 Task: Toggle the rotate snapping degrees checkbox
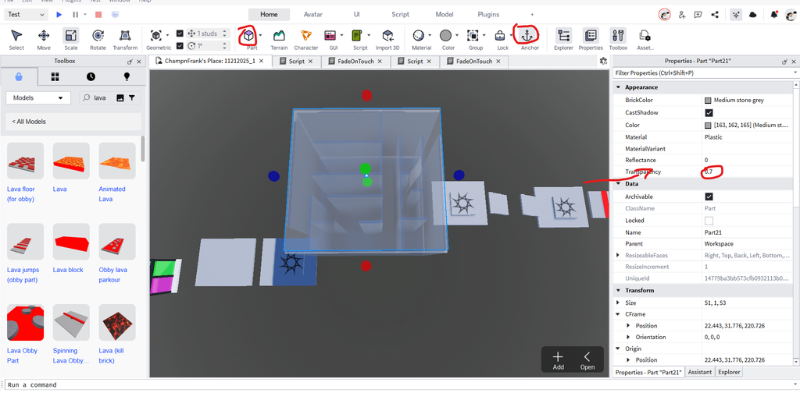pos(180,46)
